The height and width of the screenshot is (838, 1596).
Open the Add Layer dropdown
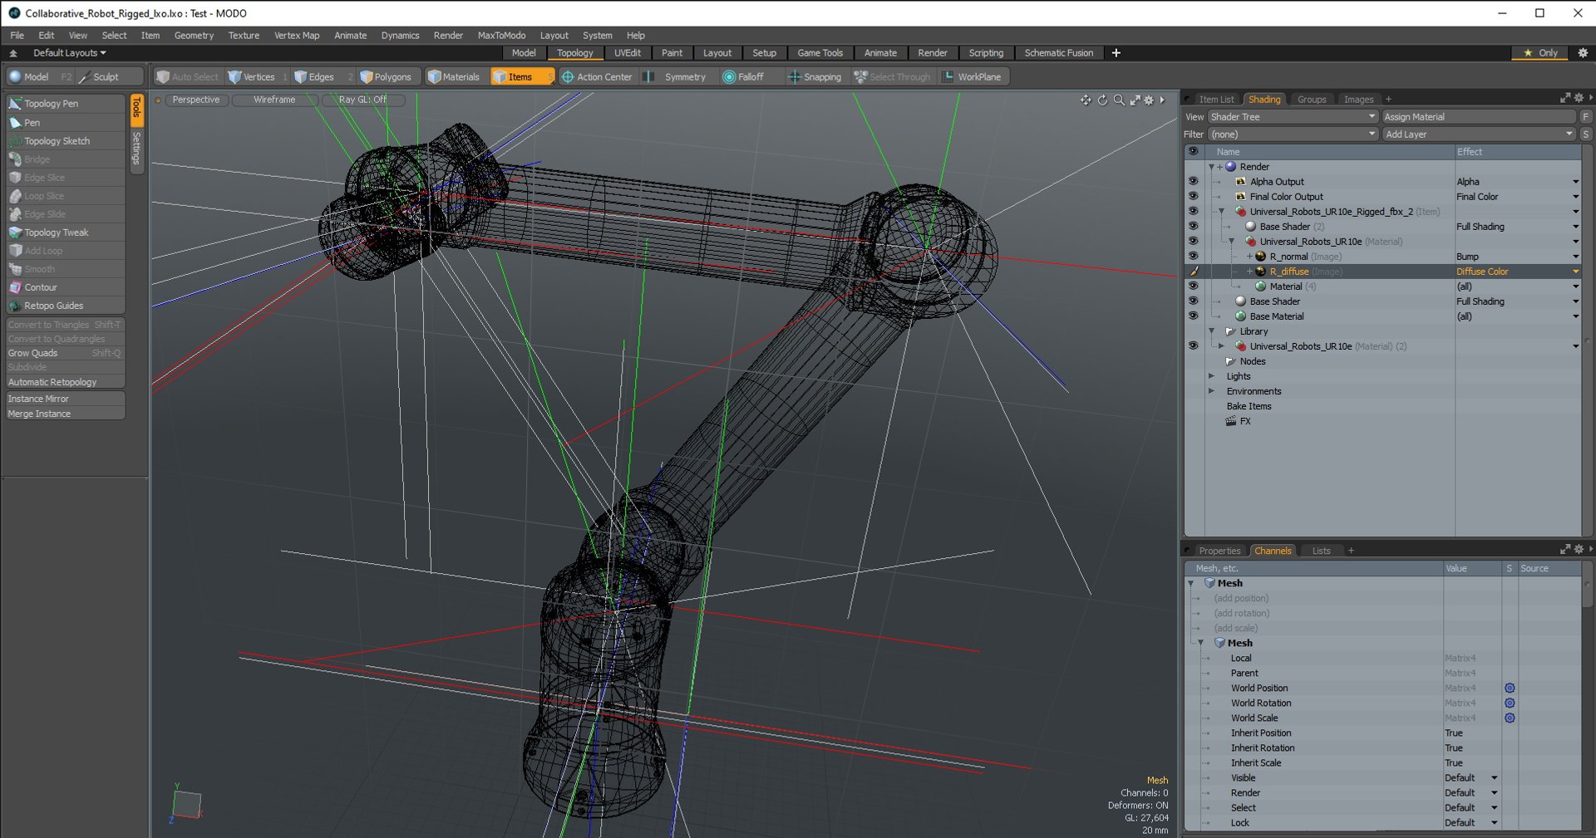pos(1479,135)
